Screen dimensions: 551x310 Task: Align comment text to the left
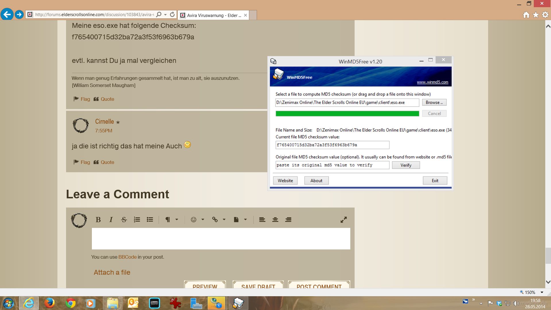pos(262,220)
